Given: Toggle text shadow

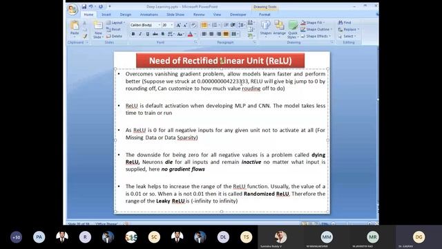Looking at the screenshot, I should click(x=163, y=34).
